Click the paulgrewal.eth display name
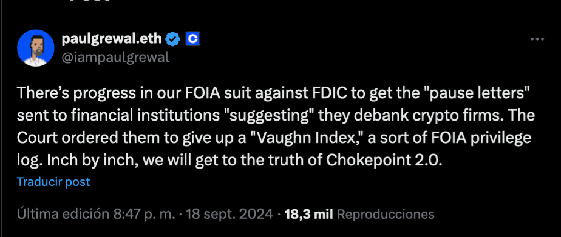The width and height of the screenshot is (561, 237). [x=112, y=38]
